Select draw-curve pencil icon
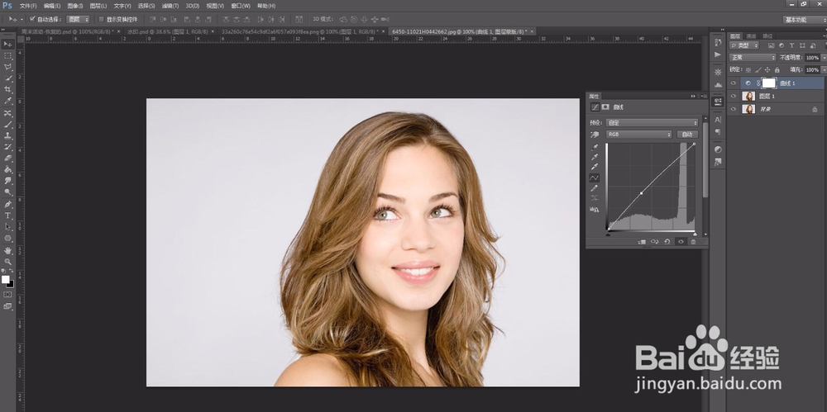The height and width of the screenshot is (412, 827). pyautogui.click(x=595, y=188)
